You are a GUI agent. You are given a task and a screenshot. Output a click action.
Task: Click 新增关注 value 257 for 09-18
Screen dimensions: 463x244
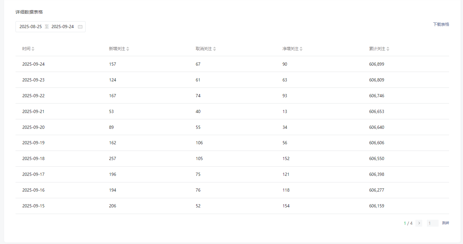pos(113,158)
